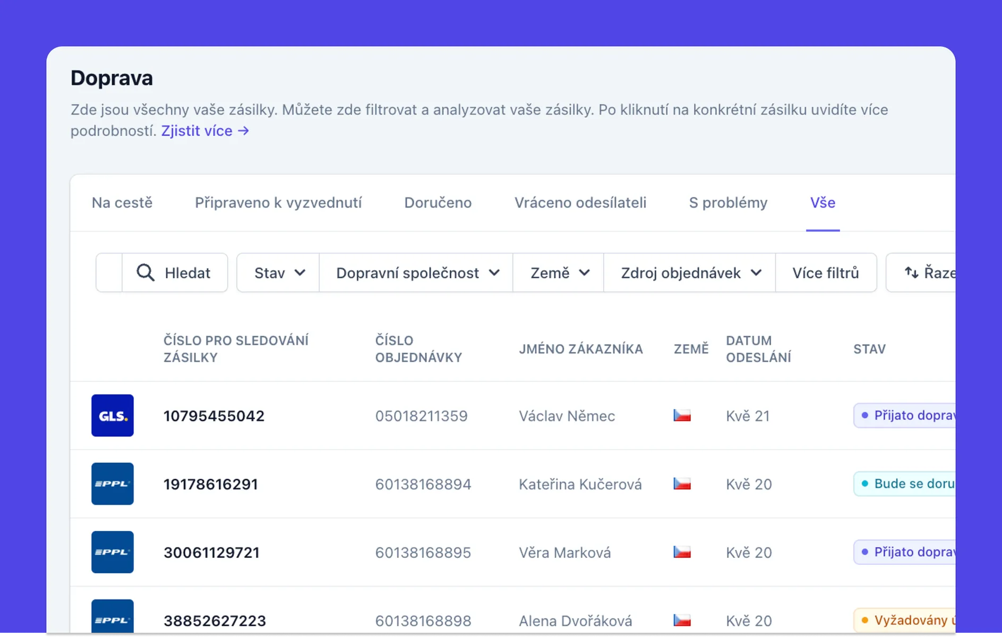Switch to the Na cestě tab
The width and height of the screenshot is (1002, 637).
pyautogui.click(x=122, y=203)
